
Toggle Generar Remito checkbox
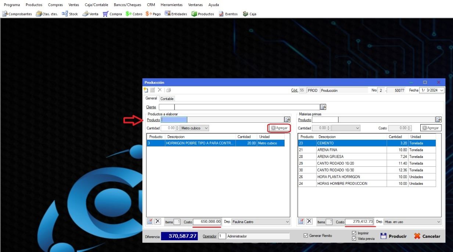pos(306,236)
